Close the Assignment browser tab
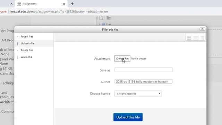The image size is (222, 125). coord(64,4)
